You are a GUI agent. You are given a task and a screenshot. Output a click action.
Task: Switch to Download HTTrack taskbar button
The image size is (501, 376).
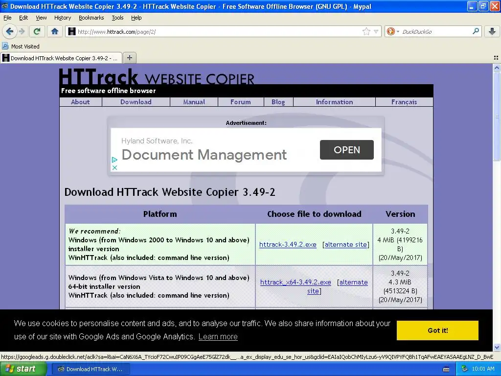click(x=91, y=369)
